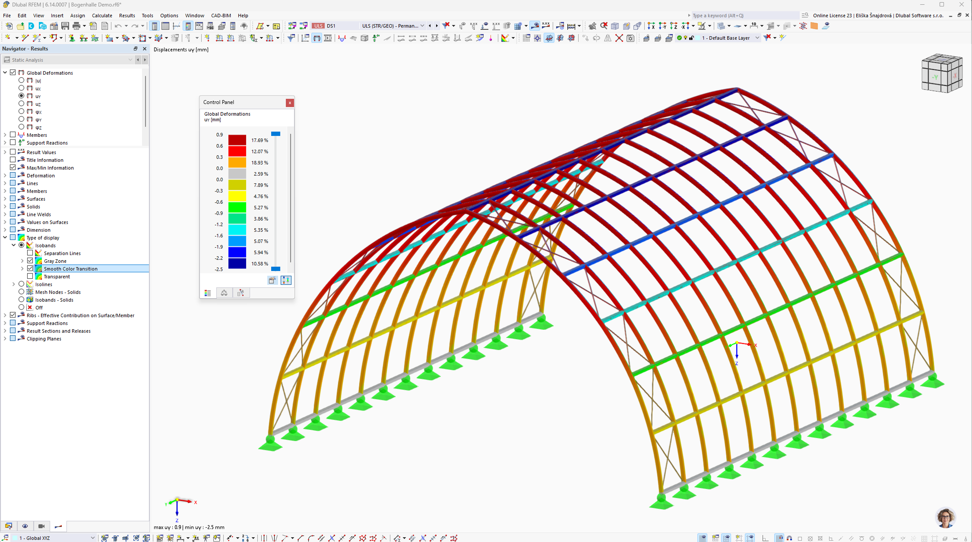
Task: Collapse the Type of display node
Action: point(5,237)
